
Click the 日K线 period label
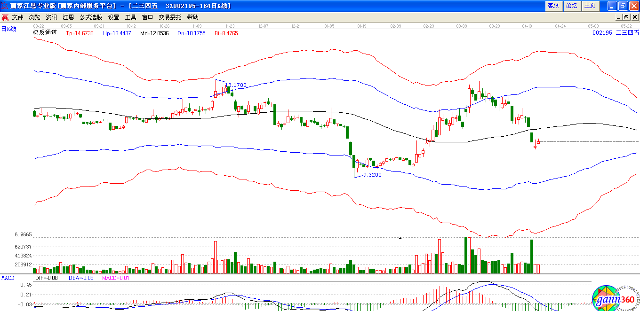coord(8,29)
